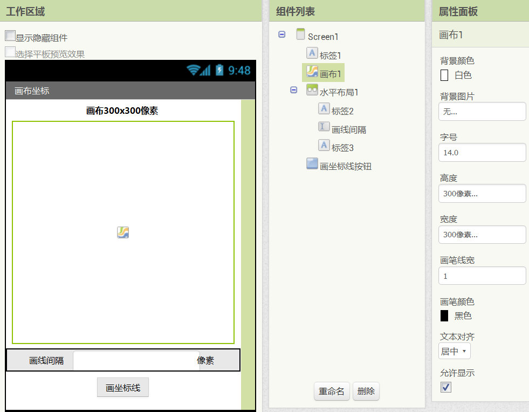529x412 pixels.
Task: Click the 画线间隔 textbox icon in the tree
Action: point(324,127)
